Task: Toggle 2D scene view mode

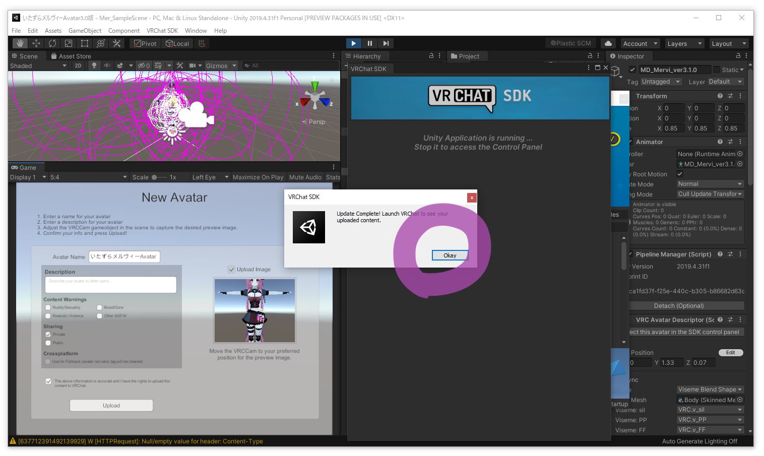Action: 78,66
